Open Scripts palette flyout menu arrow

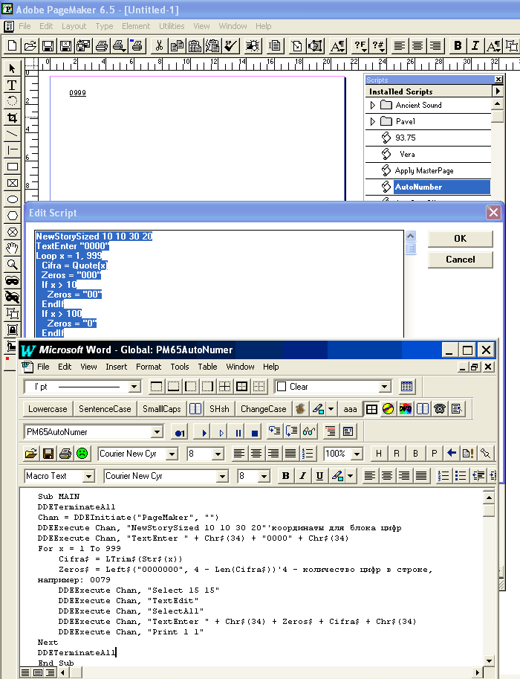pyautogui.click(x=498, y=91)
